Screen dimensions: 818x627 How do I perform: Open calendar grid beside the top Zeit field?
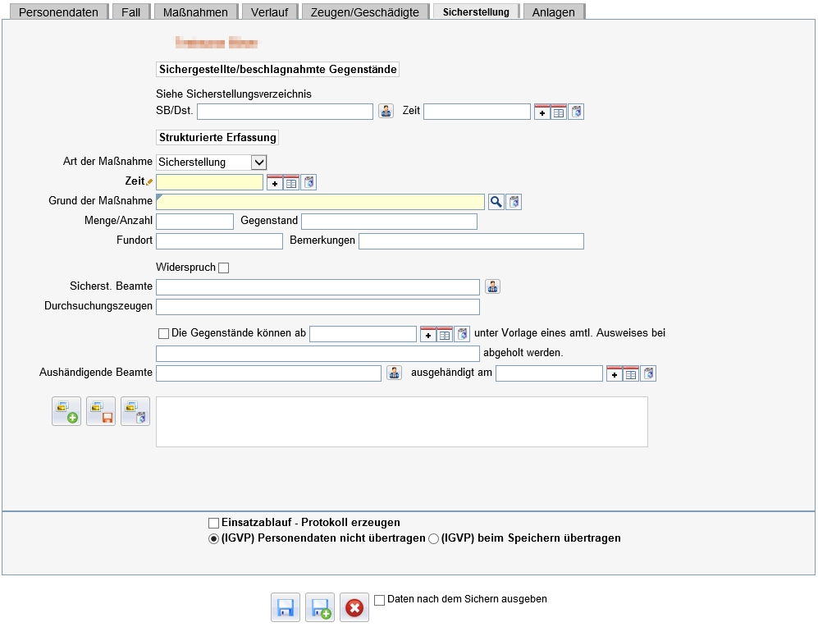(559, 112)
